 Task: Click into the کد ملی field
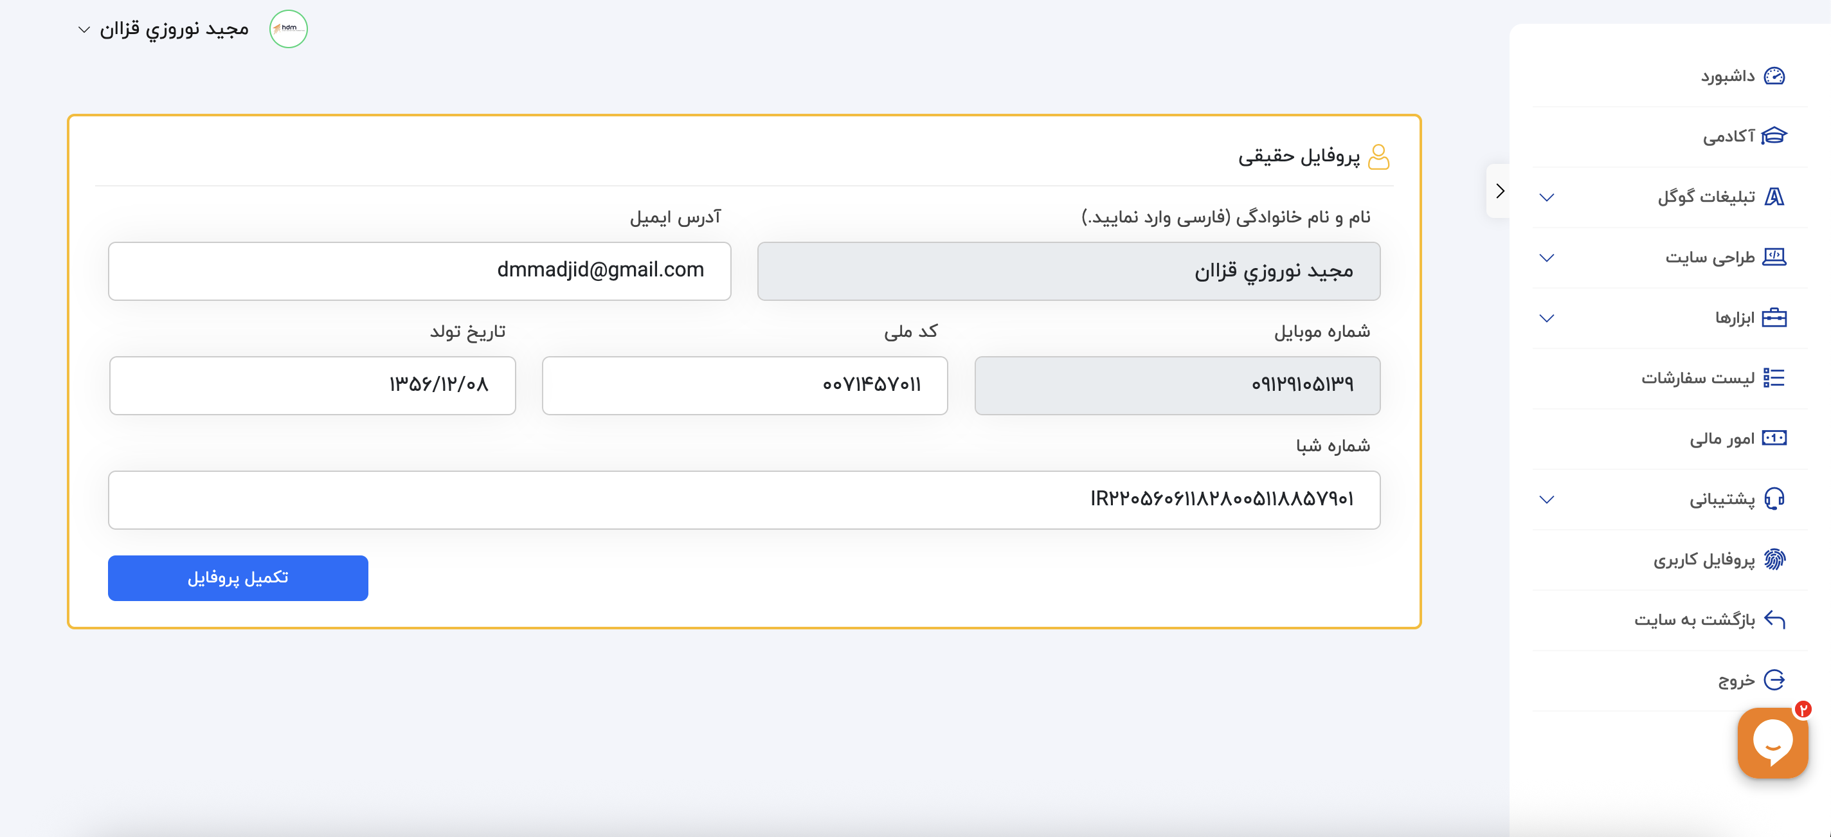[744, 386]
